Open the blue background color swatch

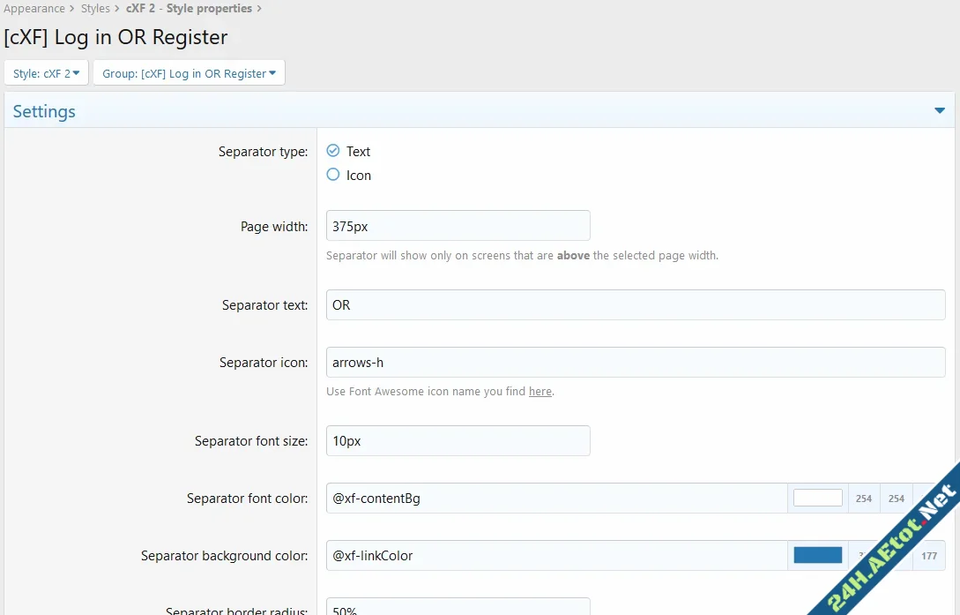817,554
